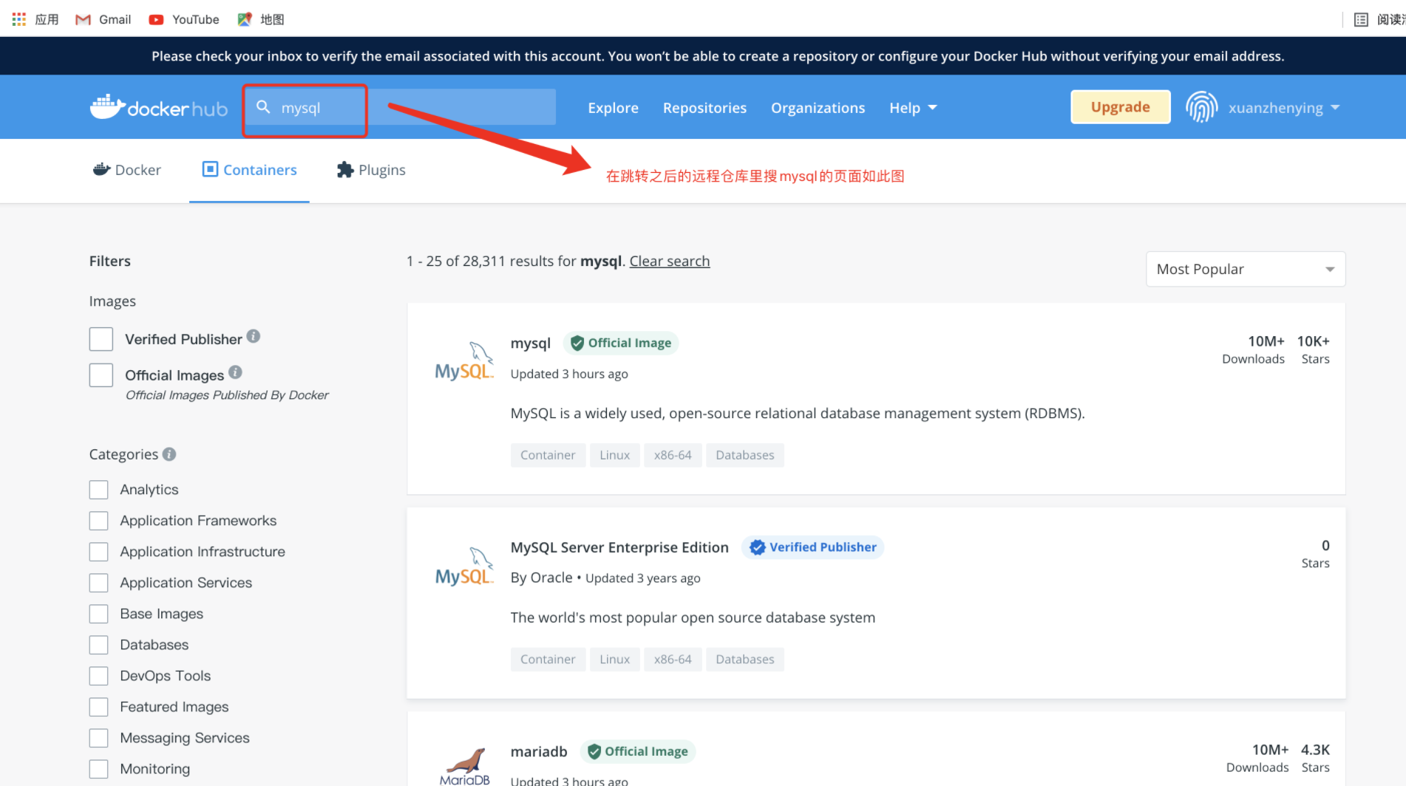The width and height of the screenshot is (1406, 786).
Task: Click Linux tag on mysql result
Action: 615,455
